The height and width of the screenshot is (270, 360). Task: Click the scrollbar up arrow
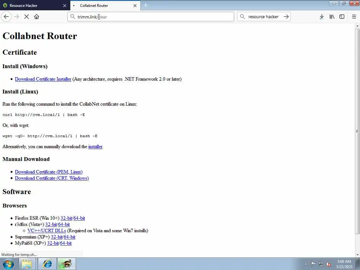(x=357, y=26)
